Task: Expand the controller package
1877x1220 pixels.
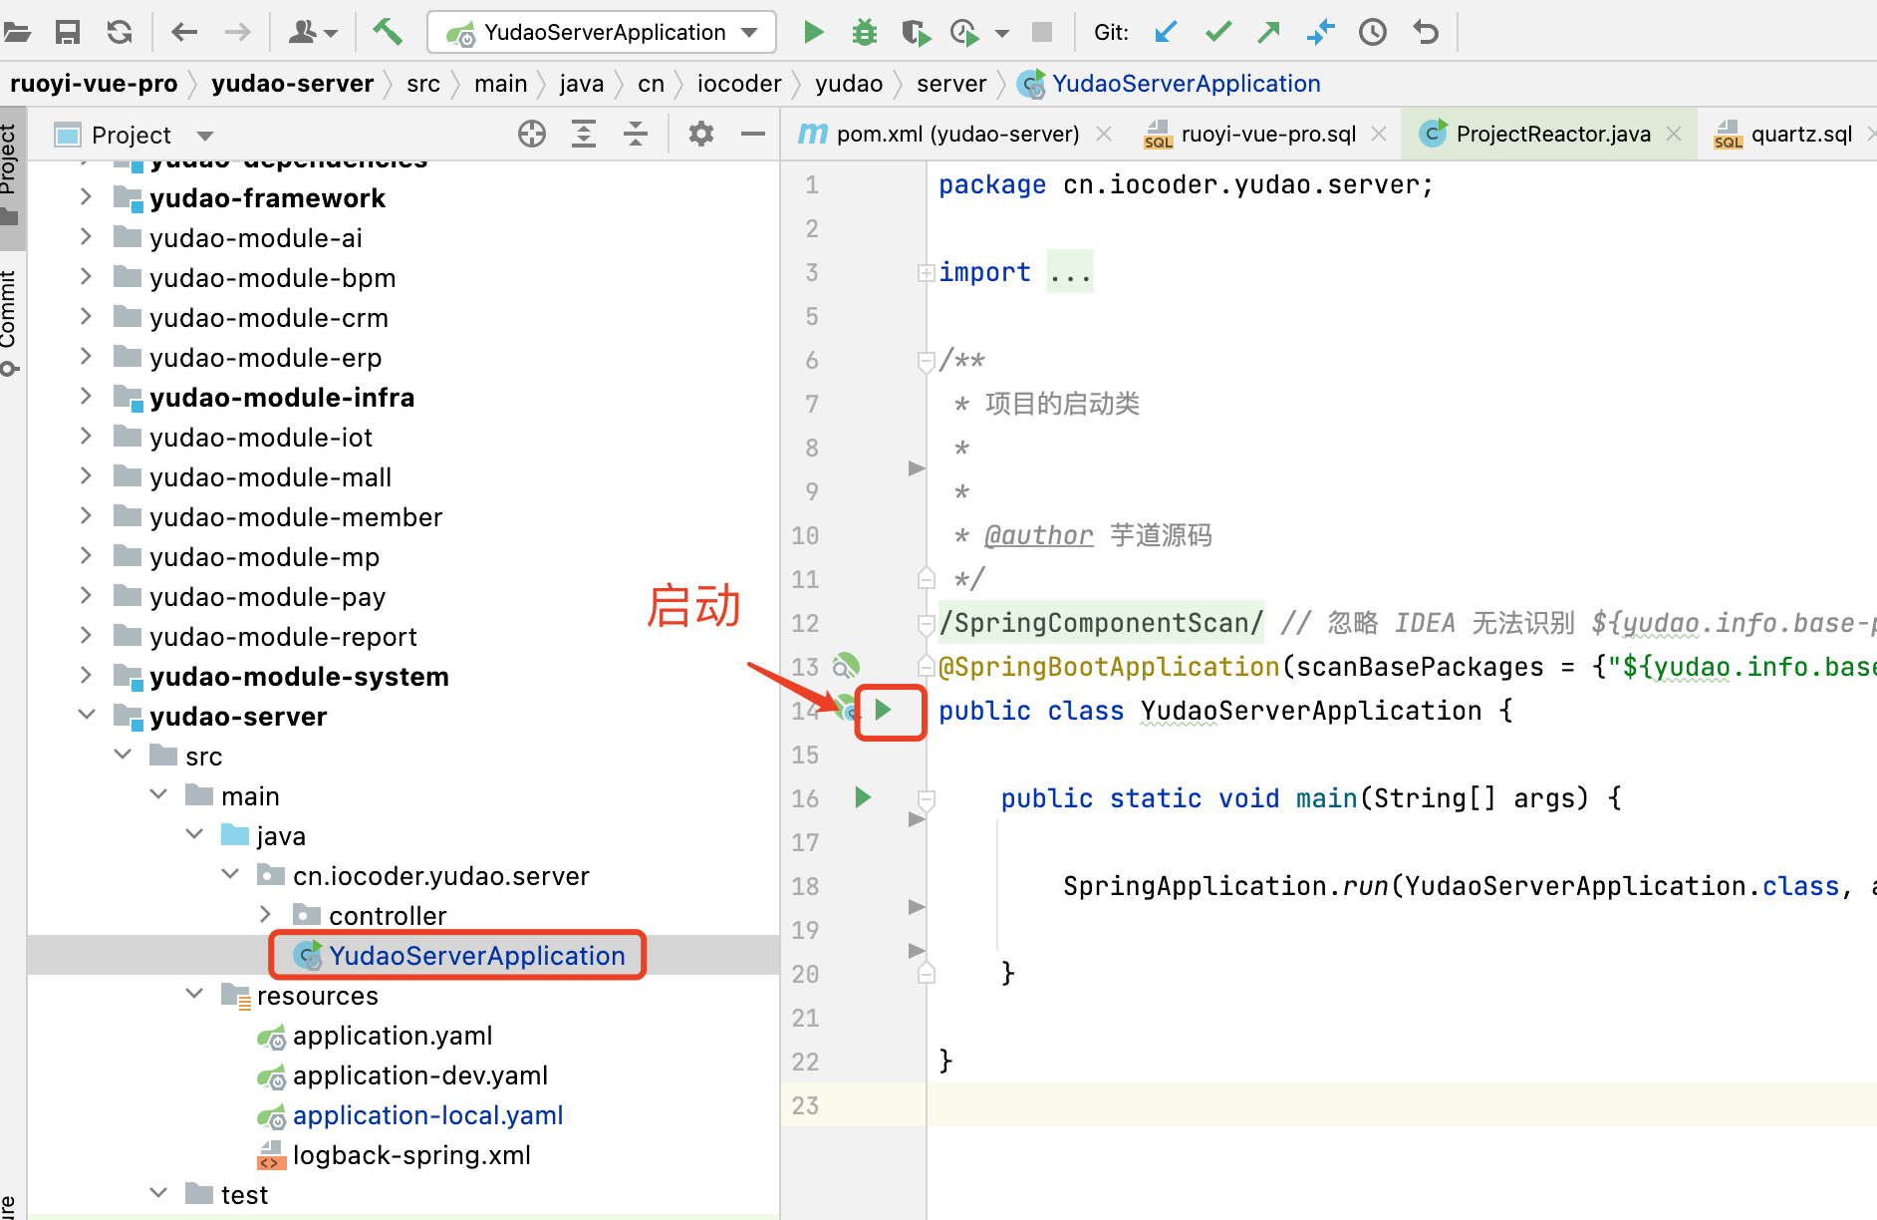Action: tap(265, 914)
